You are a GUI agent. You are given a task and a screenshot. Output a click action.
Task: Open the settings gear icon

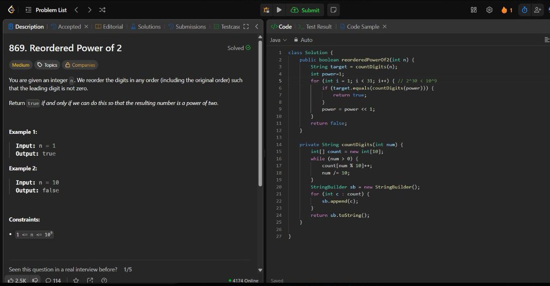coord(489,10)
